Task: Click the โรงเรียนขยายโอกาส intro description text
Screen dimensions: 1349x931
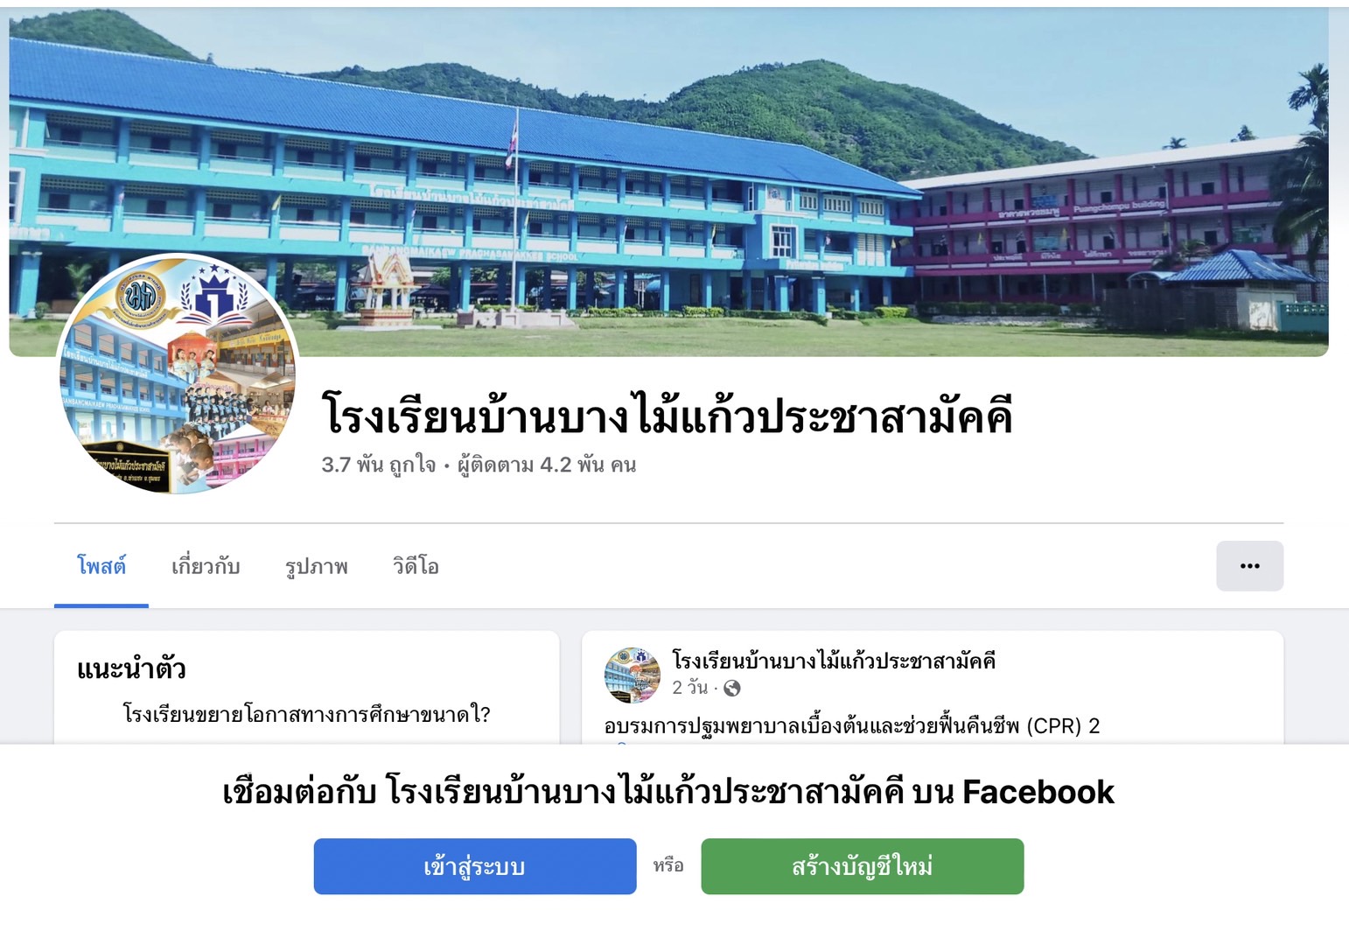Action: tap(306, 715)
